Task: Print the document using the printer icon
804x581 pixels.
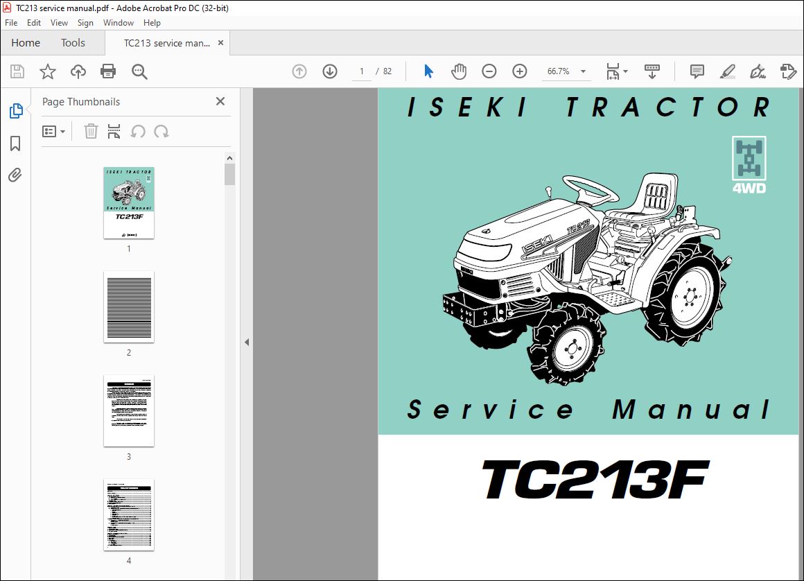Action: point(108,71)
